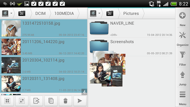Expand right pane storage dropdown arrow
Screen dimensions: 190x107
[x=99, y=13]
